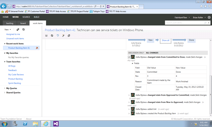Click the browser forward arrow button

9,6
